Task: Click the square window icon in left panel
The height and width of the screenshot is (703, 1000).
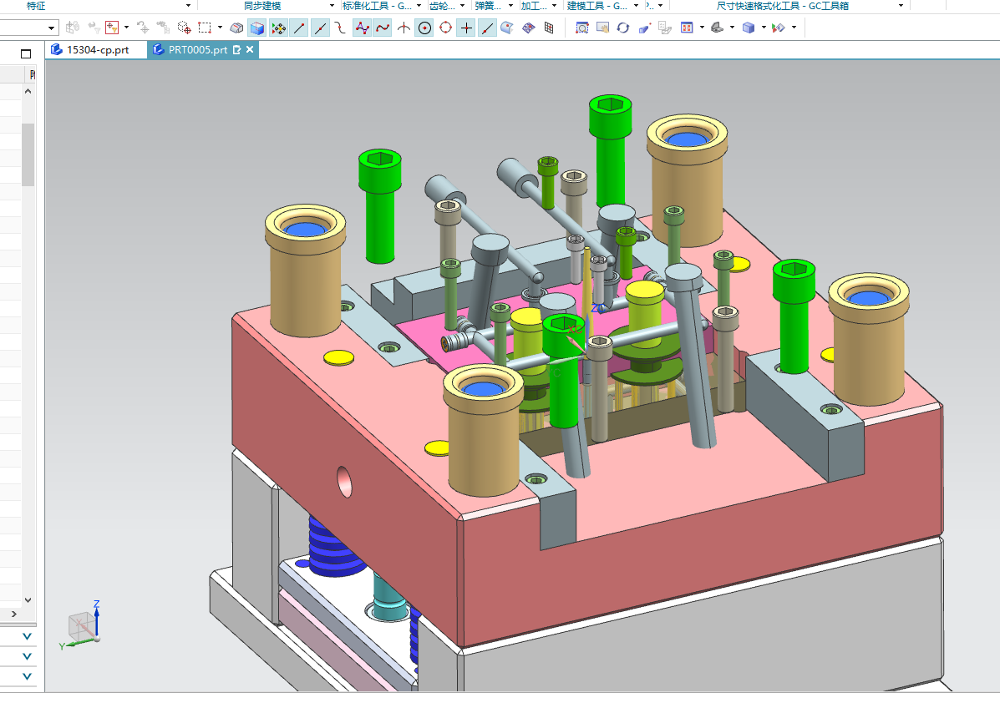Action: tap(26, 53)
